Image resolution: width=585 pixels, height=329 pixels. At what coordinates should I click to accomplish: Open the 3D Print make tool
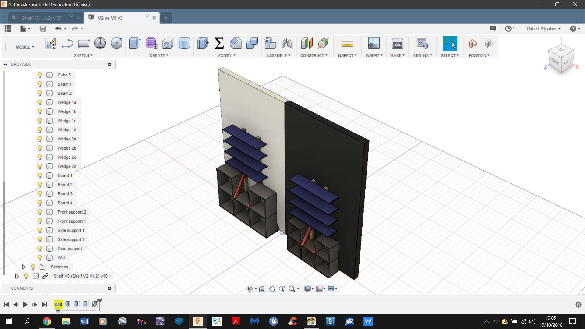pos(397,44)
